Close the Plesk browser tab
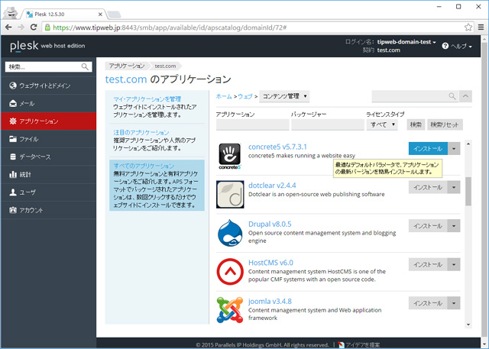Image resolution: width=489 pixels, height=349 pixels. point(100,14)
